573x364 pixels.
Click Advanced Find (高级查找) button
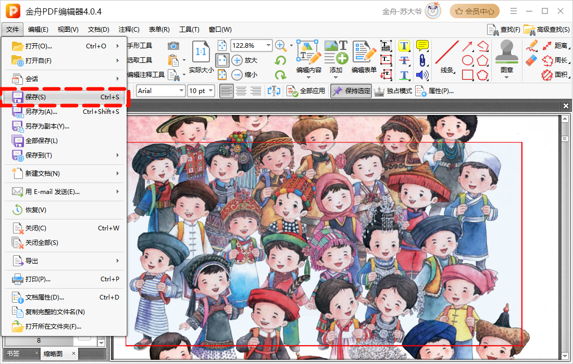point(546,30)
